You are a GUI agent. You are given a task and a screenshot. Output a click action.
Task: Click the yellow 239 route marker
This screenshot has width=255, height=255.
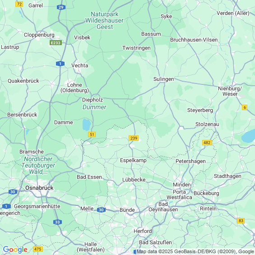(134, 138)
